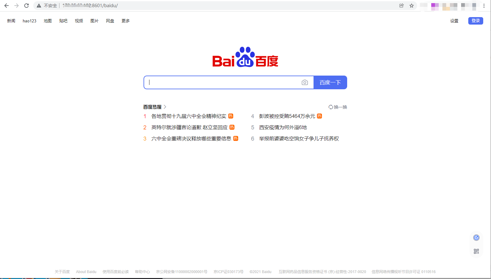Open About Baidu footer link

pos(86,272)
